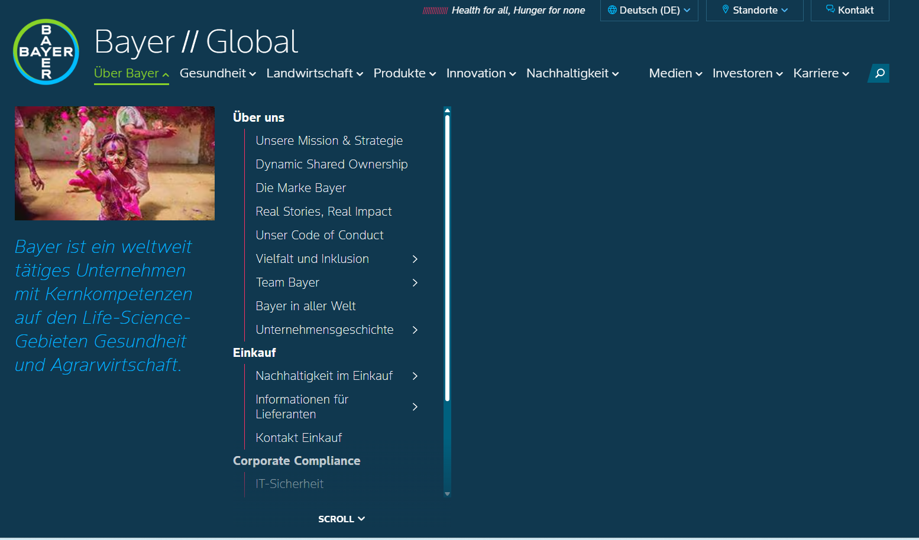Open the Vielfalt und Inklusion link

click(312, 259)
